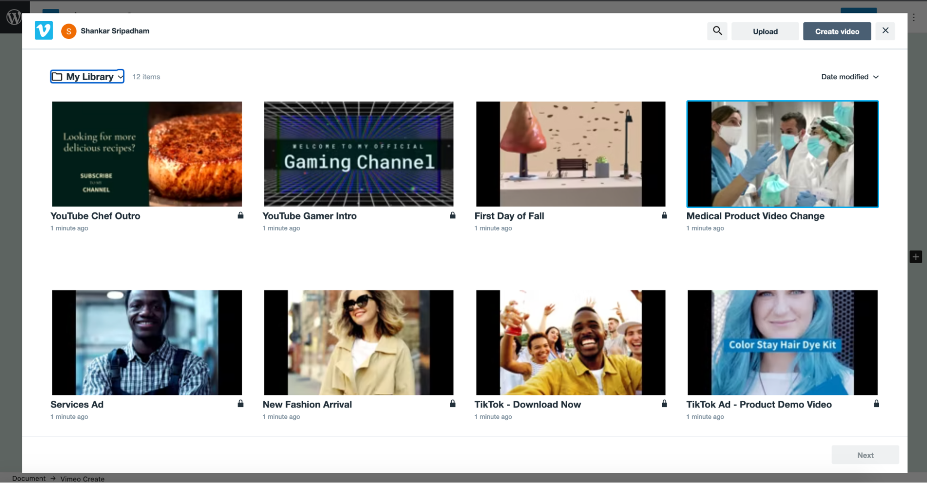Click the TikTok Ad - Product Demo Video title
Viewport: 927px width, 483px height.
759,404
